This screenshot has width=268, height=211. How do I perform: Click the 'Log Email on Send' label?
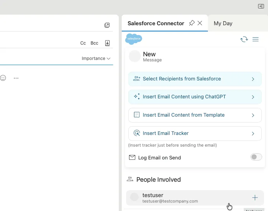(x=159, y=158)
